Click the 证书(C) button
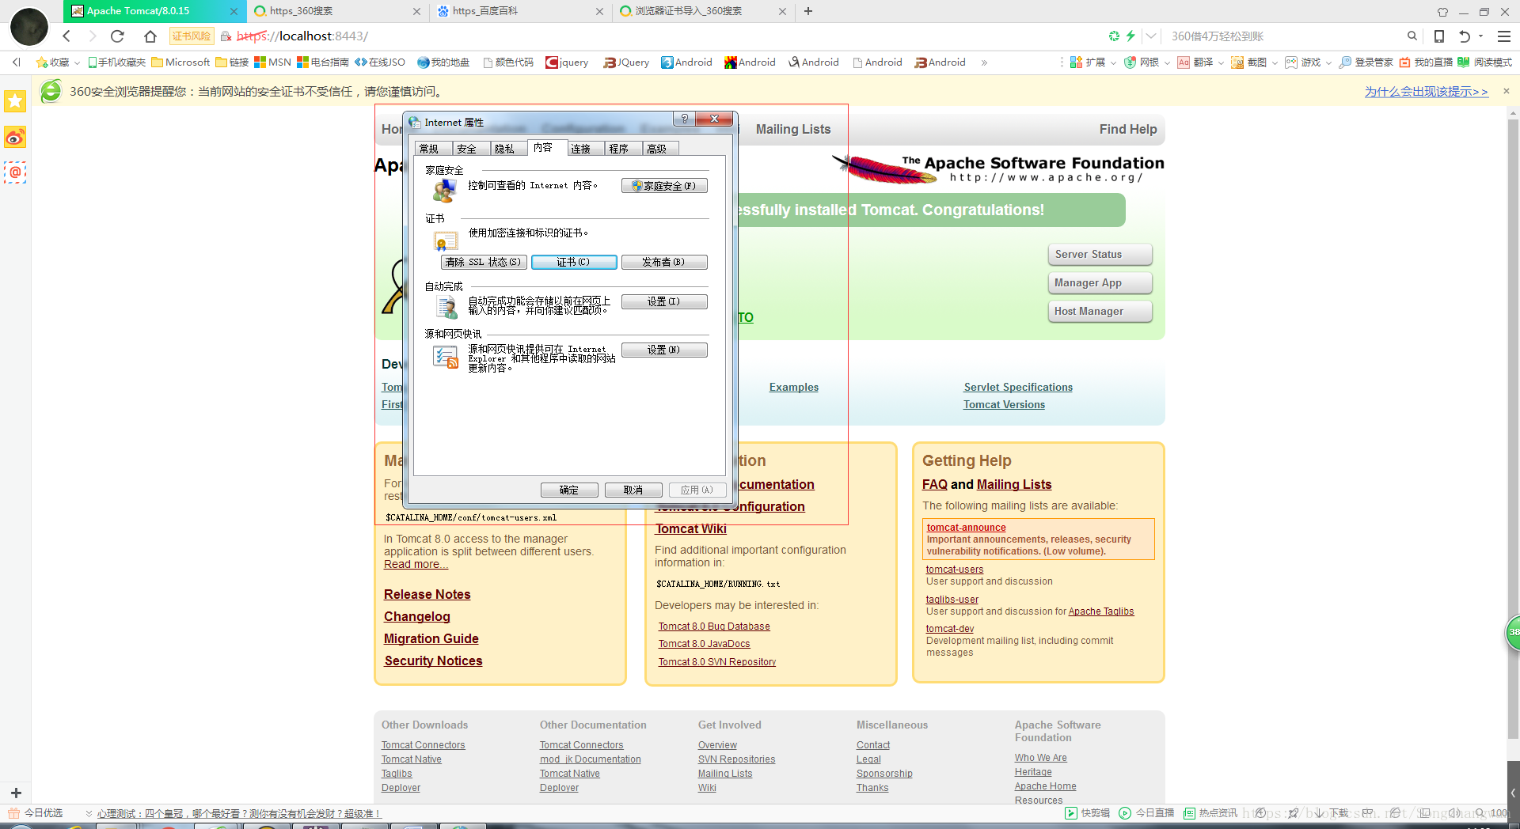The image size is (1520, 829). pos(574,262)
